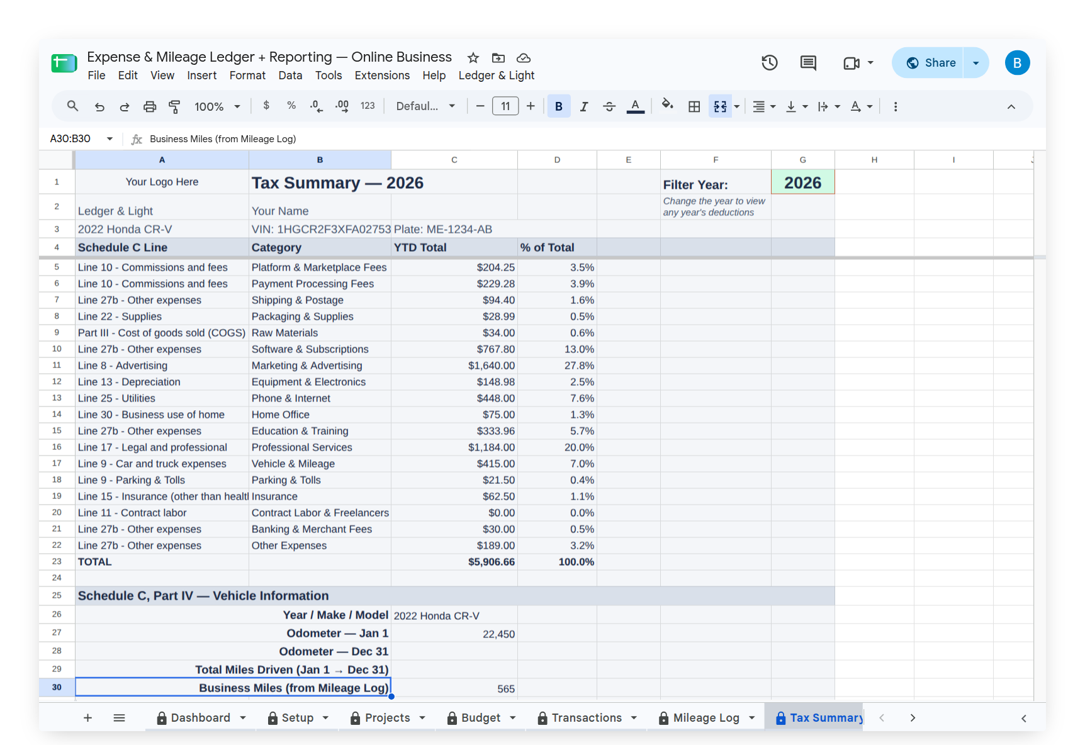Apply currency format with the dollar icon

click(x=266, y=106)
